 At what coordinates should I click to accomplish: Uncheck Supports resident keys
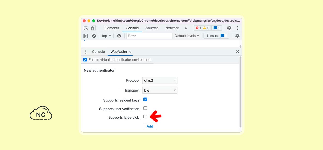click(x=145, y=100)
